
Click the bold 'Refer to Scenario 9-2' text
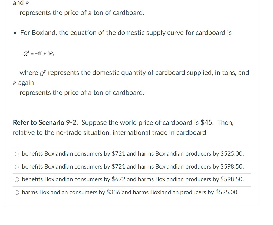[39, 122]
